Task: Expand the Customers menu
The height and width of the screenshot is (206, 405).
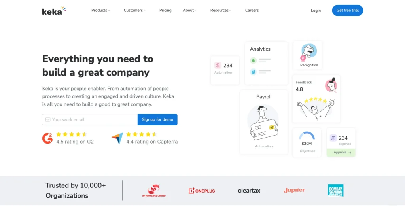Action: point(134,10)
